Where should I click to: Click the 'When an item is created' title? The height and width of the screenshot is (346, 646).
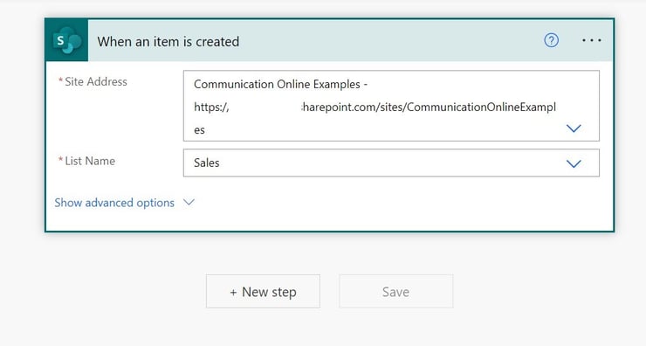168,41
